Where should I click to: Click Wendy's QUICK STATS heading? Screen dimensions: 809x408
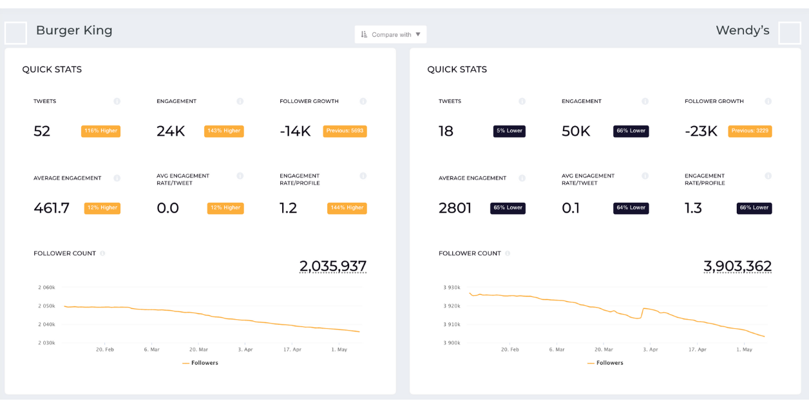[x=457, y=70]
